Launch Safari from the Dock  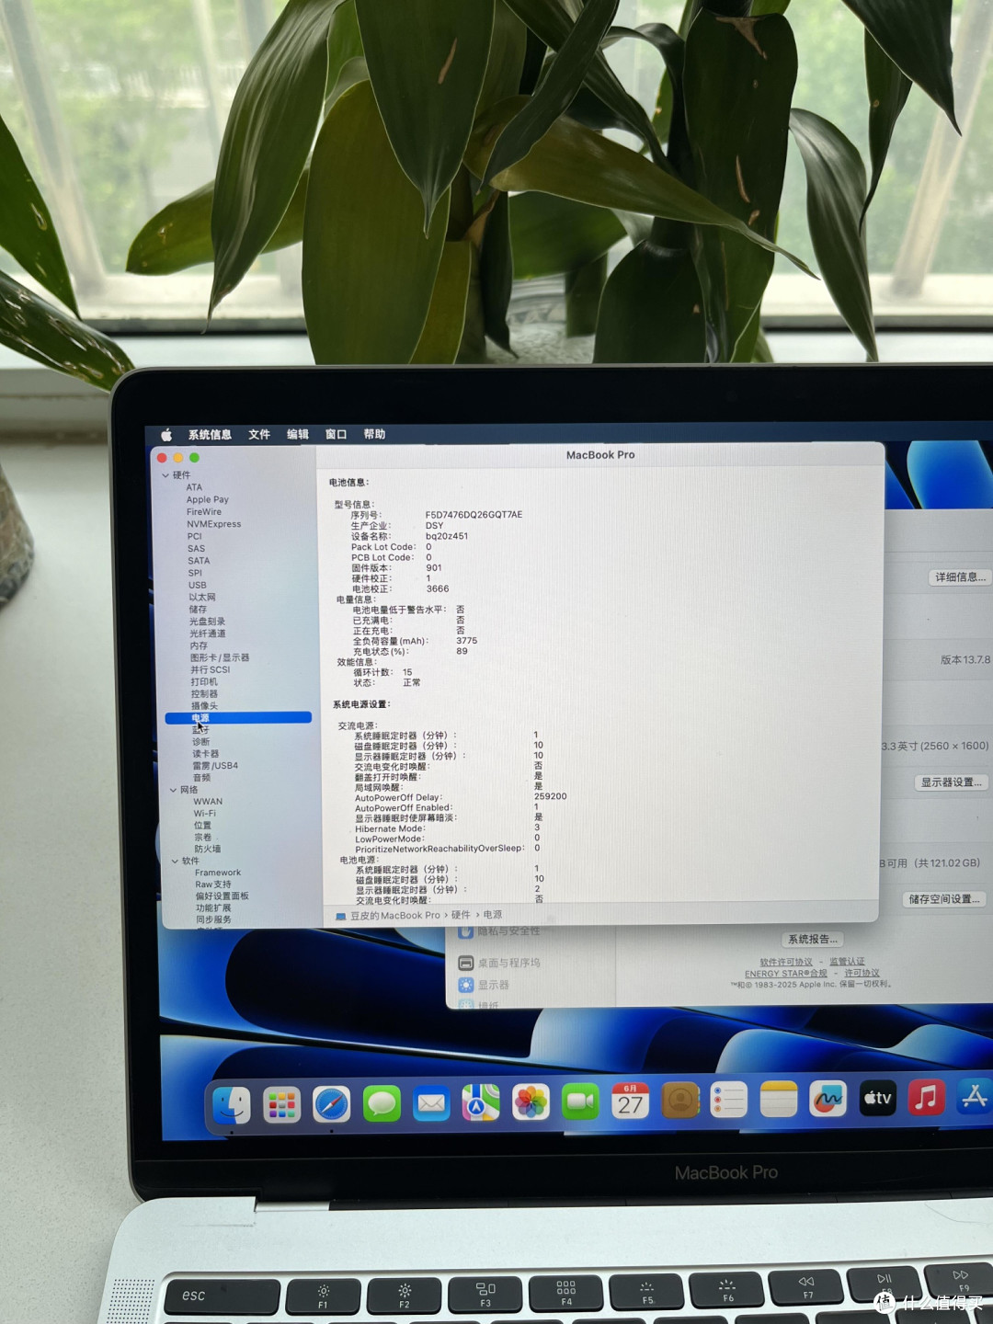pyautogui.click(x=332, y=1104)
